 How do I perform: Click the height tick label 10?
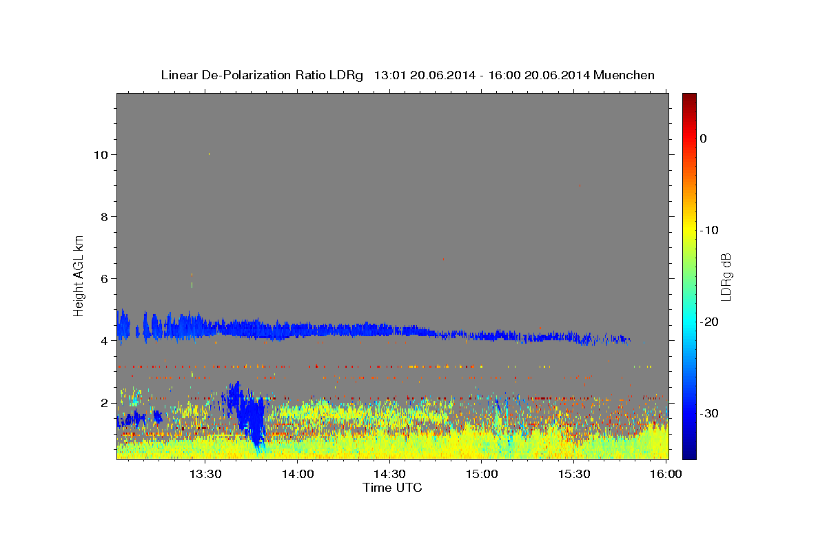(103, 155)
